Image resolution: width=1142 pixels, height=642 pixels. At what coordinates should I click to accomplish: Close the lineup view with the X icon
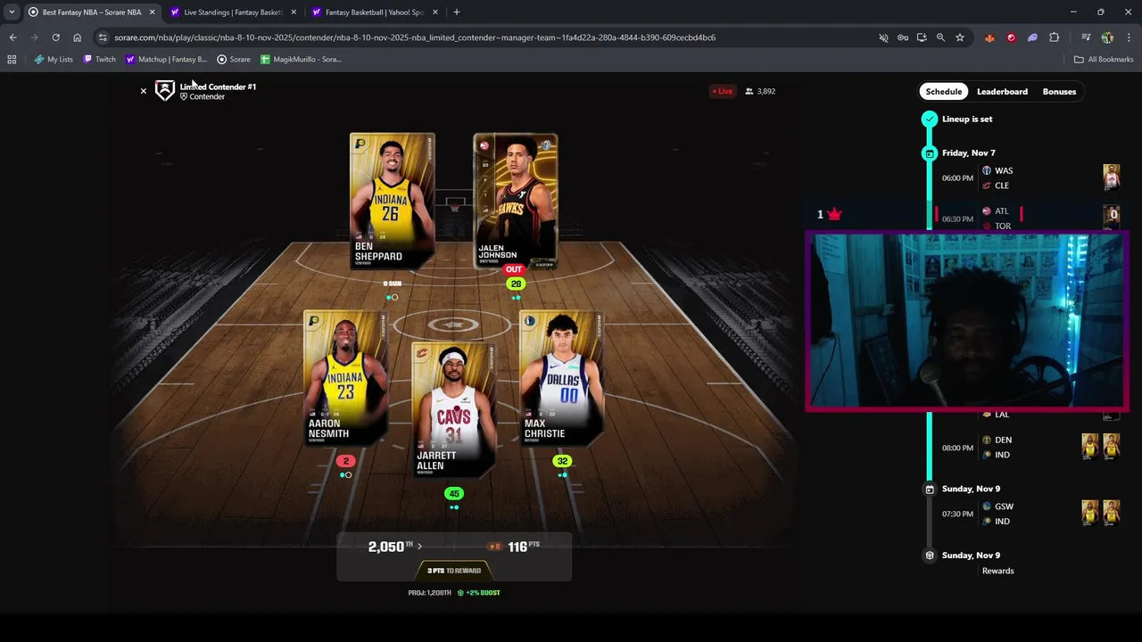[143, 91]
